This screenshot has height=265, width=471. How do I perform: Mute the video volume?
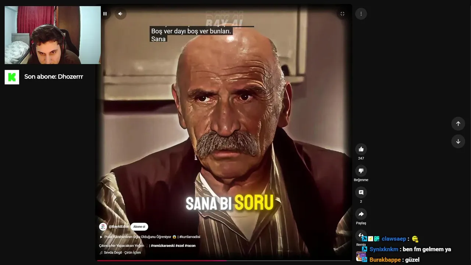point(120,14)
